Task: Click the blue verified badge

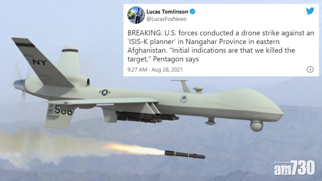Action: pyautogui.click(x=192, y=12)
